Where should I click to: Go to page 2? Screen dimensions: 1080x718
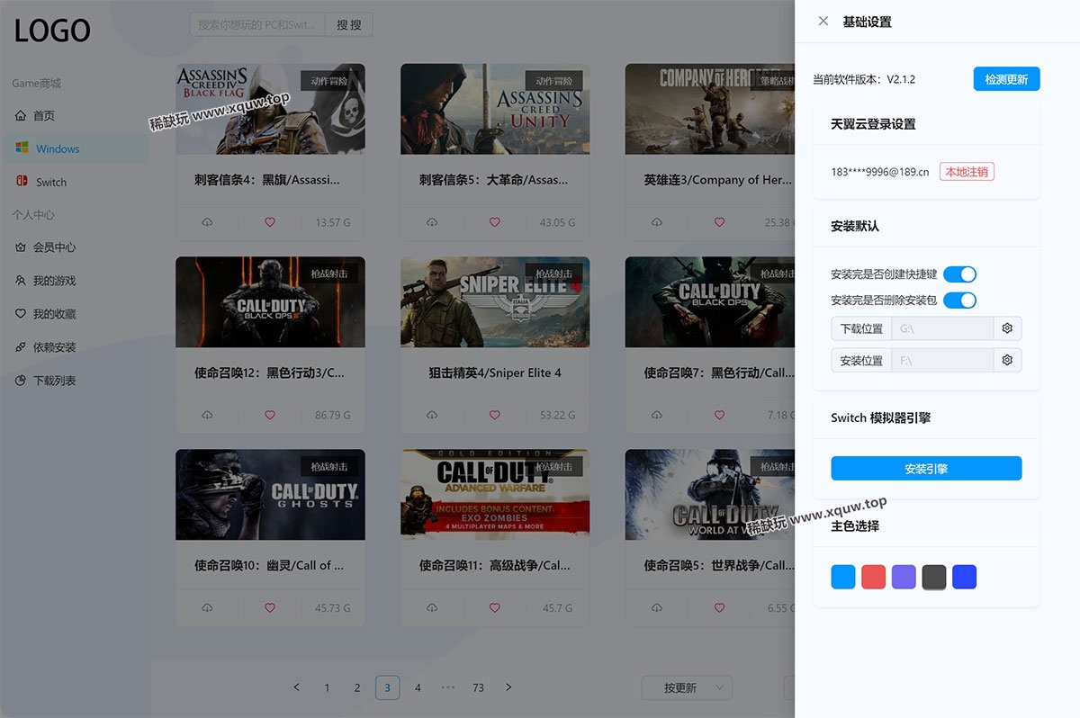[357, 687]
